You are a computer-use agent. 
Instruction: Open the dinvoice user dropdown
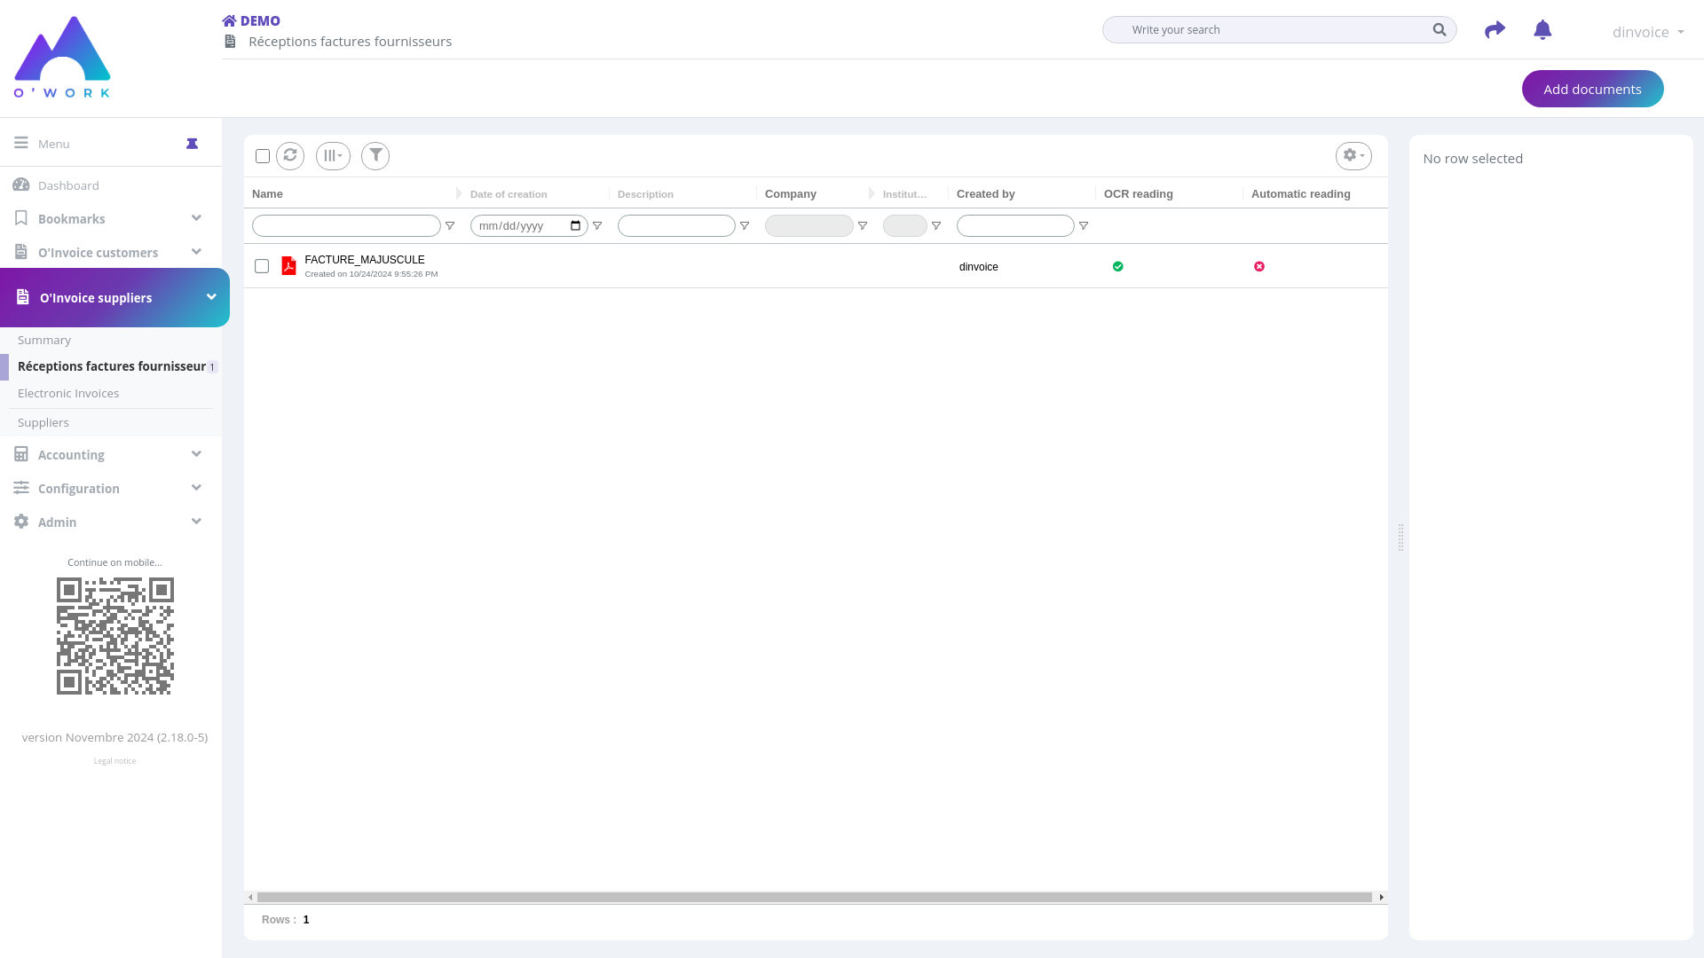[1647, 32]
